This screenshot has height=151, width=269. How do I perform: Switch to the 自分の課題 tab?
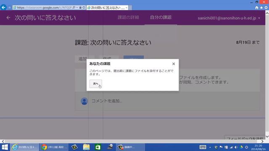pyautogui.click(x=161, y=18)
